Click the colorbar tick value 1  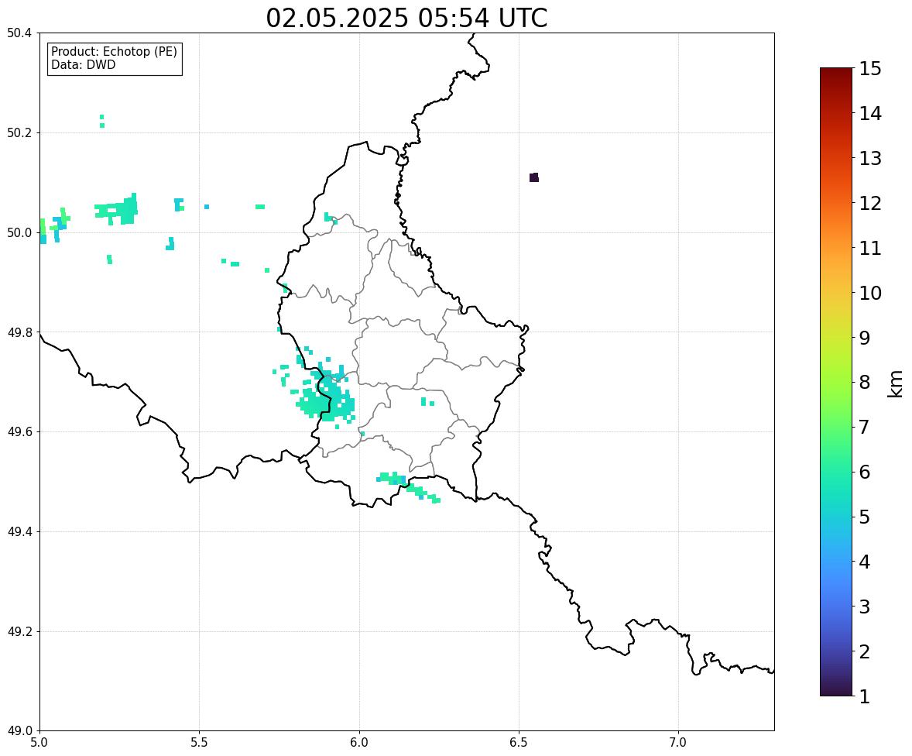pos(864,696)
